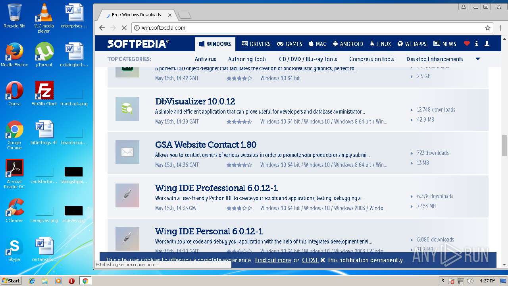Open Mozilla Firefox desktop shortcut
Viewport: 508px width, 286px height.
point(14,55)
